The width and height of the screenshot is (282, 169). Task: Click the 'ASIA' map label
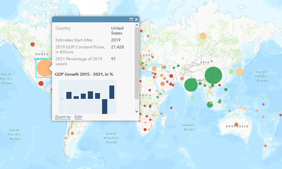click(x=205, y=62)
